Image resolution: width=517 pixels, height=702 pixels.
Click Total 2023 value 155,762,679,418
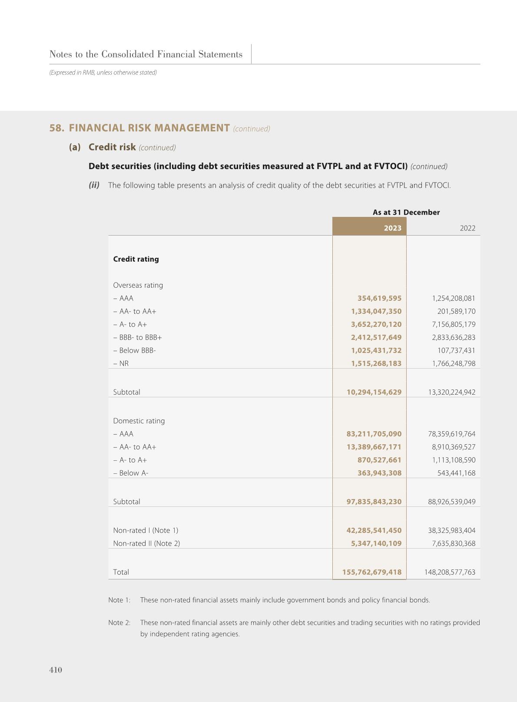pyautogui.click(x=371, y=572)
